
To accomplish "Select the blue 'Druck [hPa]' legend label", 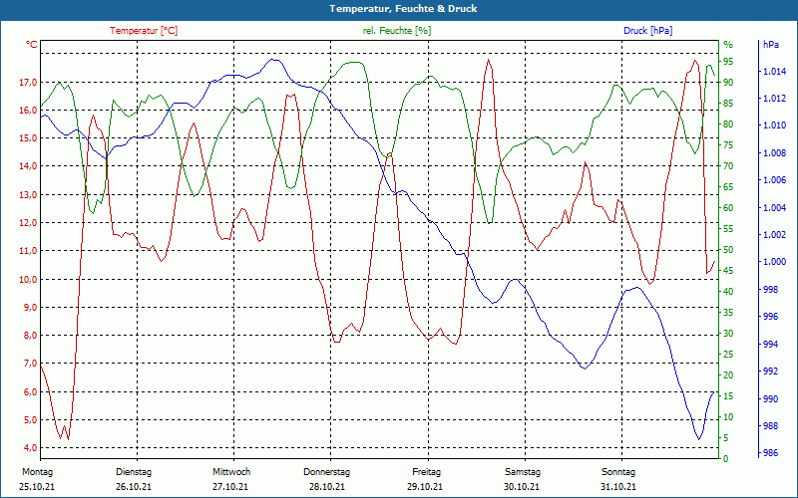I will pos(647,31).
